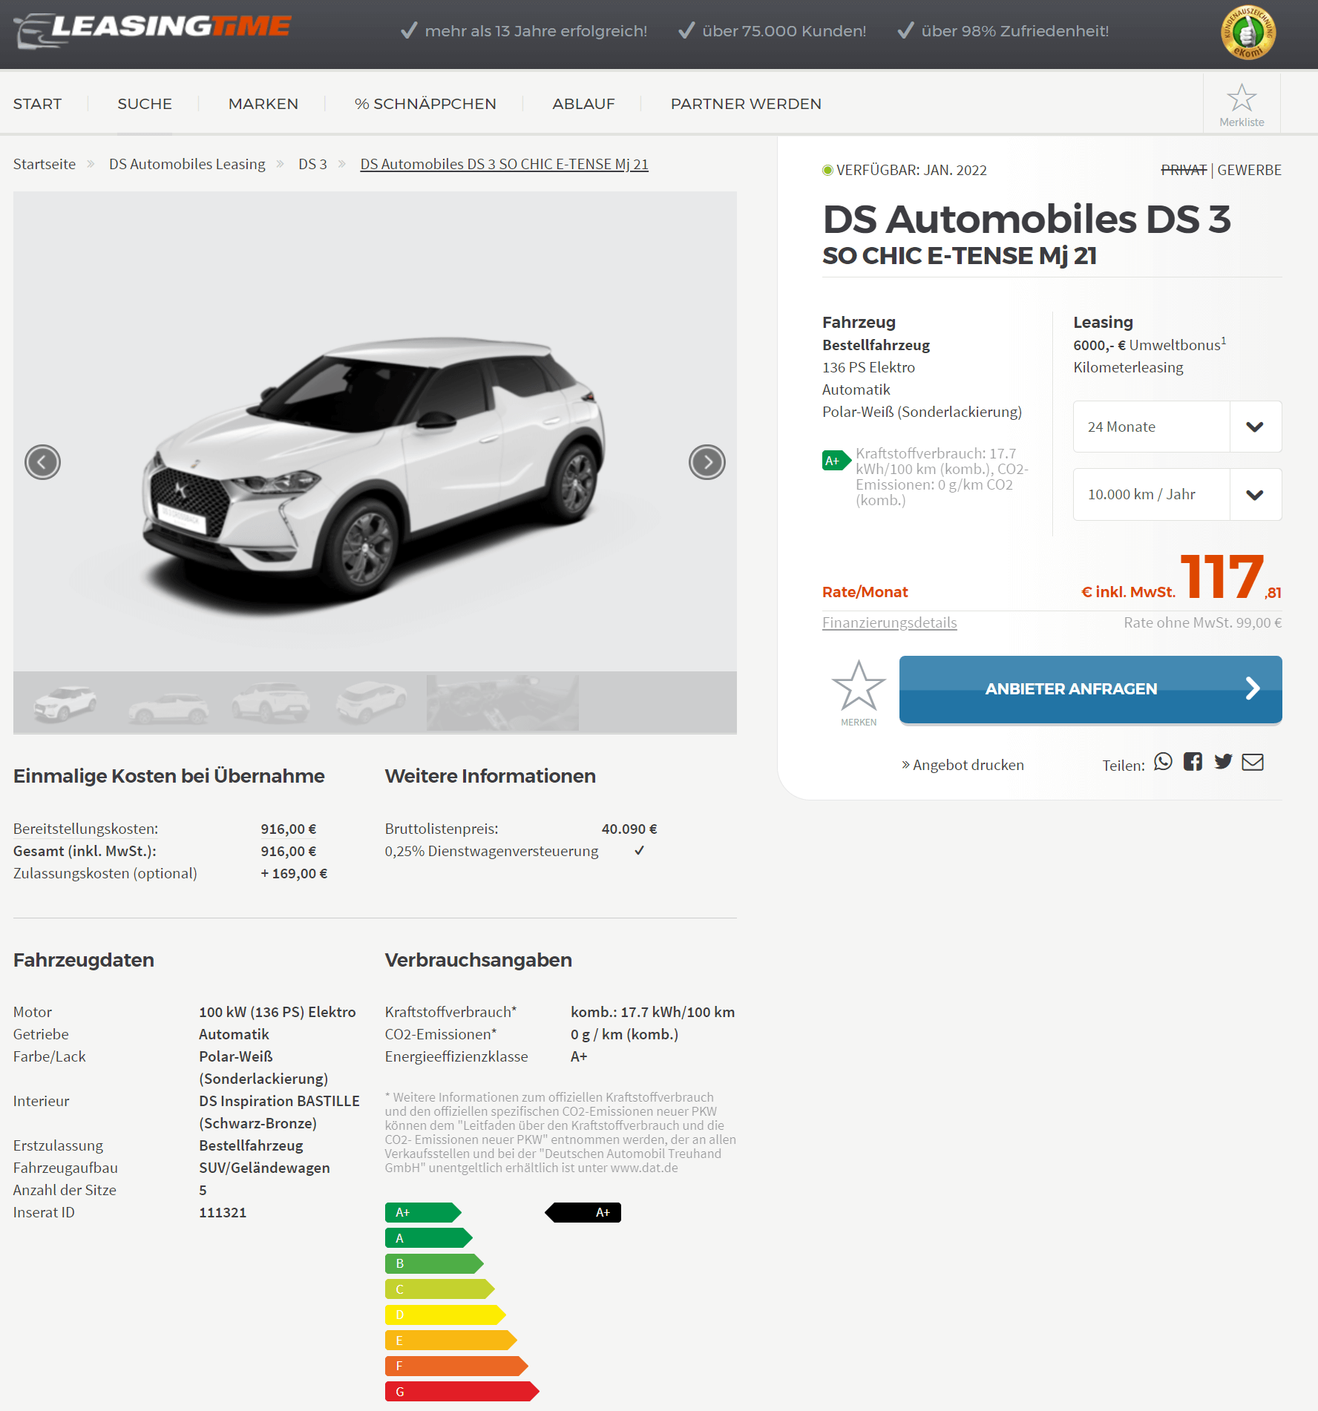Image resolution: width=1318 pixels, height=1411 pixels.
Task: Open SUCHE menu item
Action: coord(145,104)
